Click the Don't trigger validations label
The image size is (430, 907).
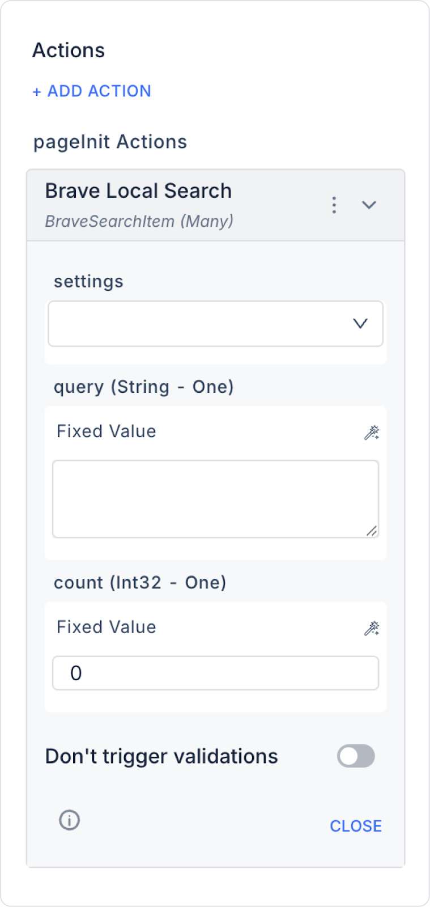pyautogui.click(x=161, y=756)
